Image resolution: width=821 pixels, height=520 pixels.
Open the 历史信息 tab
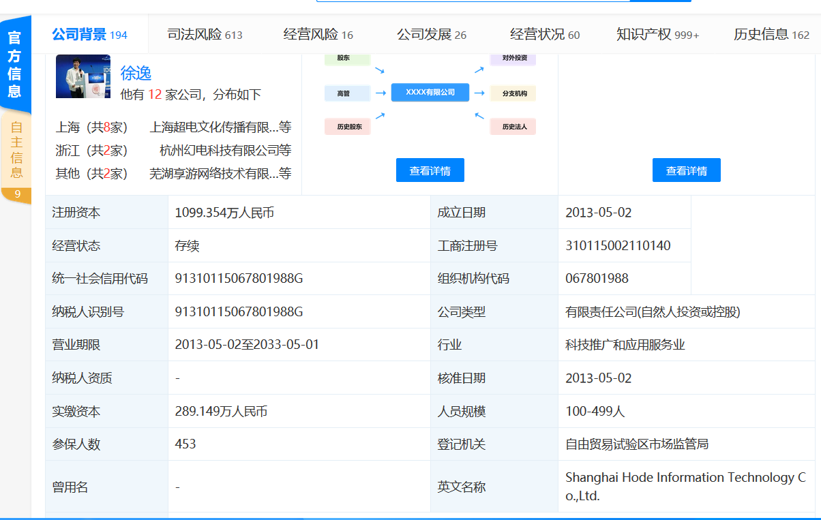click(x=771, y=35)
